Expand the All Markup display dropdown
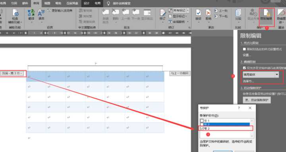This screenshot has width=286, height=152. (179, 10)
